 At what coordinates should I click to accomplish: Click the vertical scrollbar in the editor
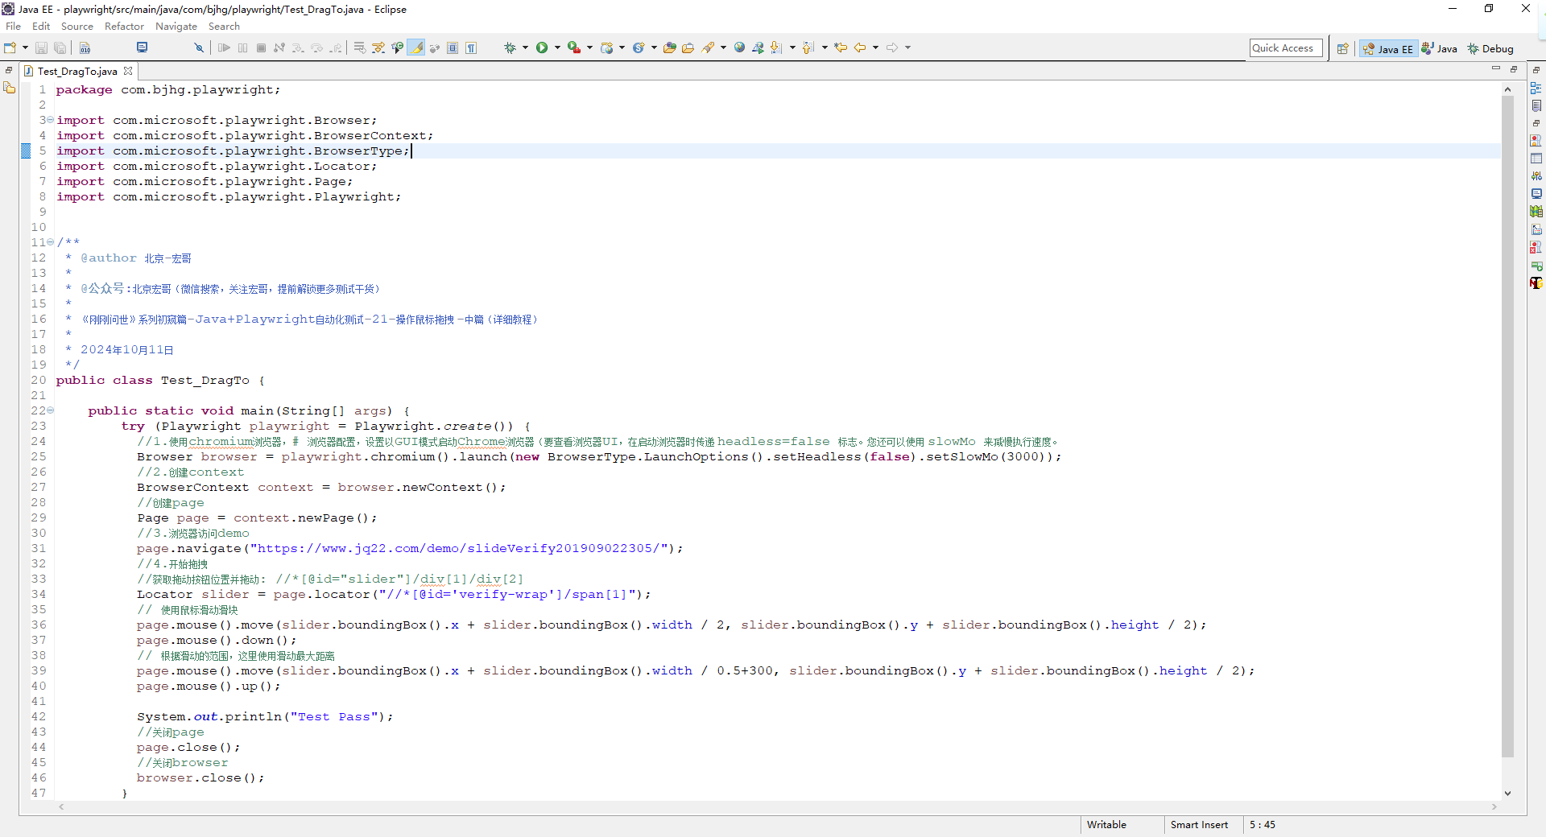point(1507,427)
